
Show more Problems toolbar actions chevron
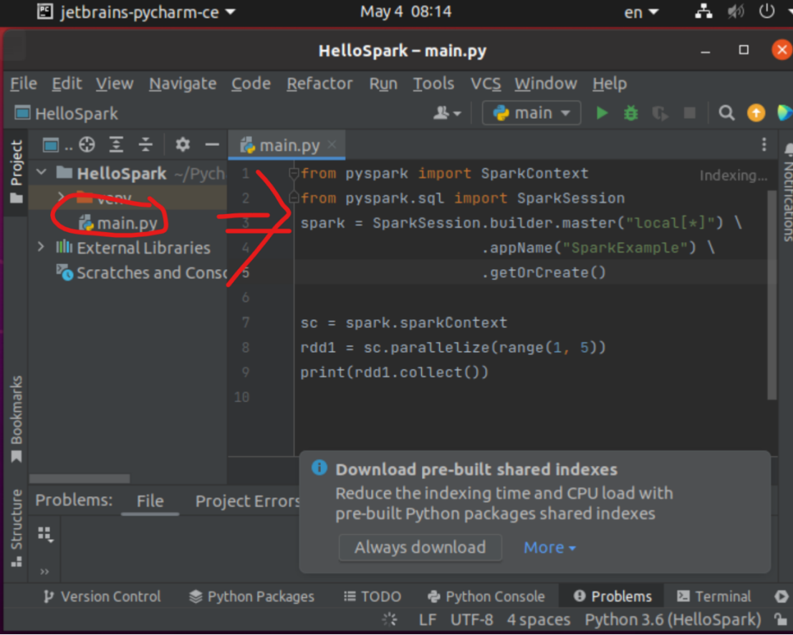44,572
